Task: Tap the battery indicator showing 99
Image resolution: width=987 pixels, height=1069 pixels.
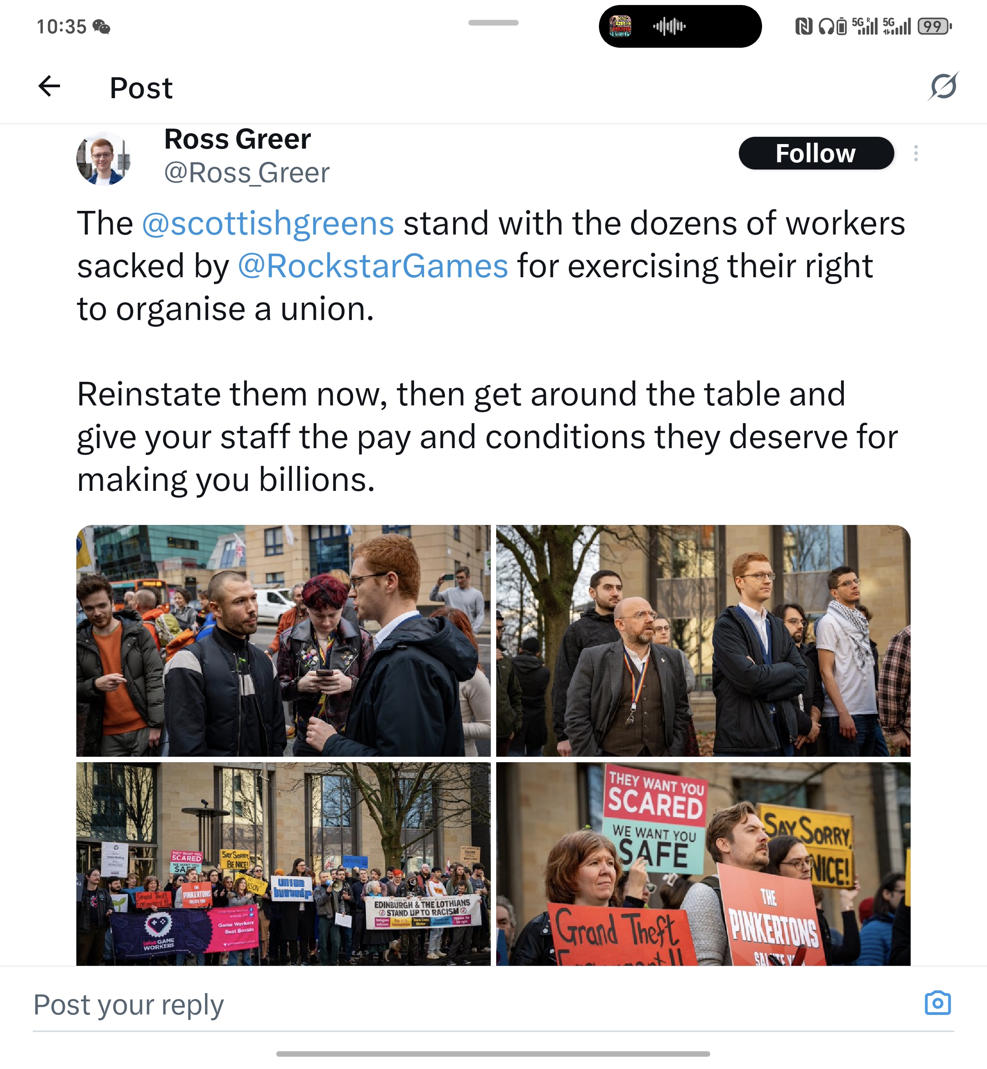Action: (935, 26)
